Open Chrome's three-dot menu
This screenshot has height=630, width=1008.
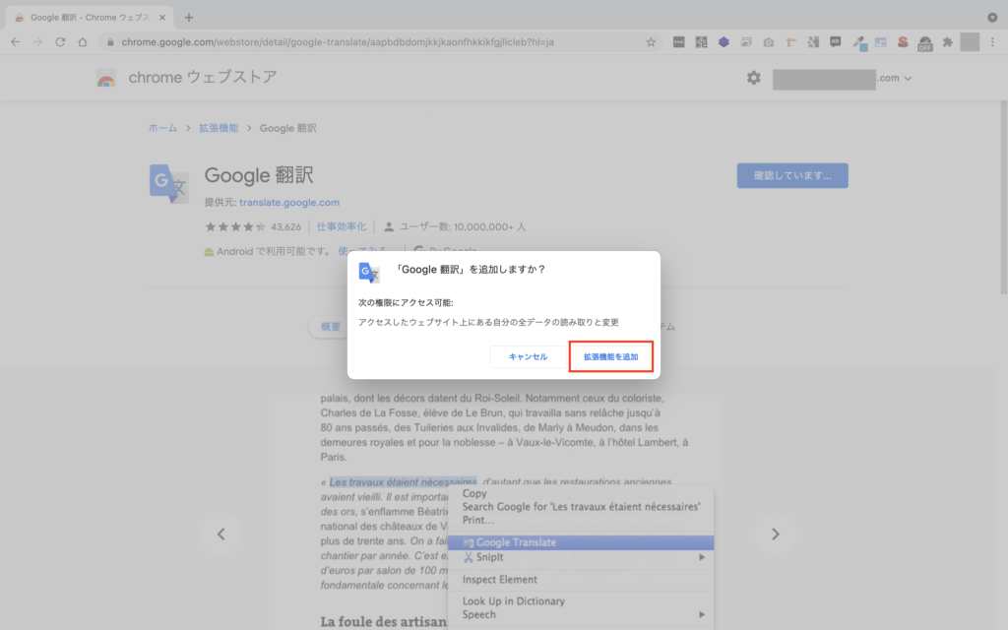pos(992,42)
